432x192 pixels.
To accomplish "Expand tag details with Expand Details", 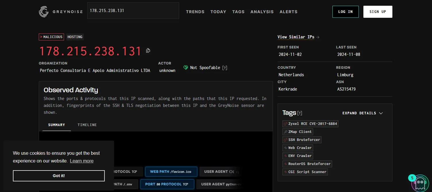I will coord(363,113).
